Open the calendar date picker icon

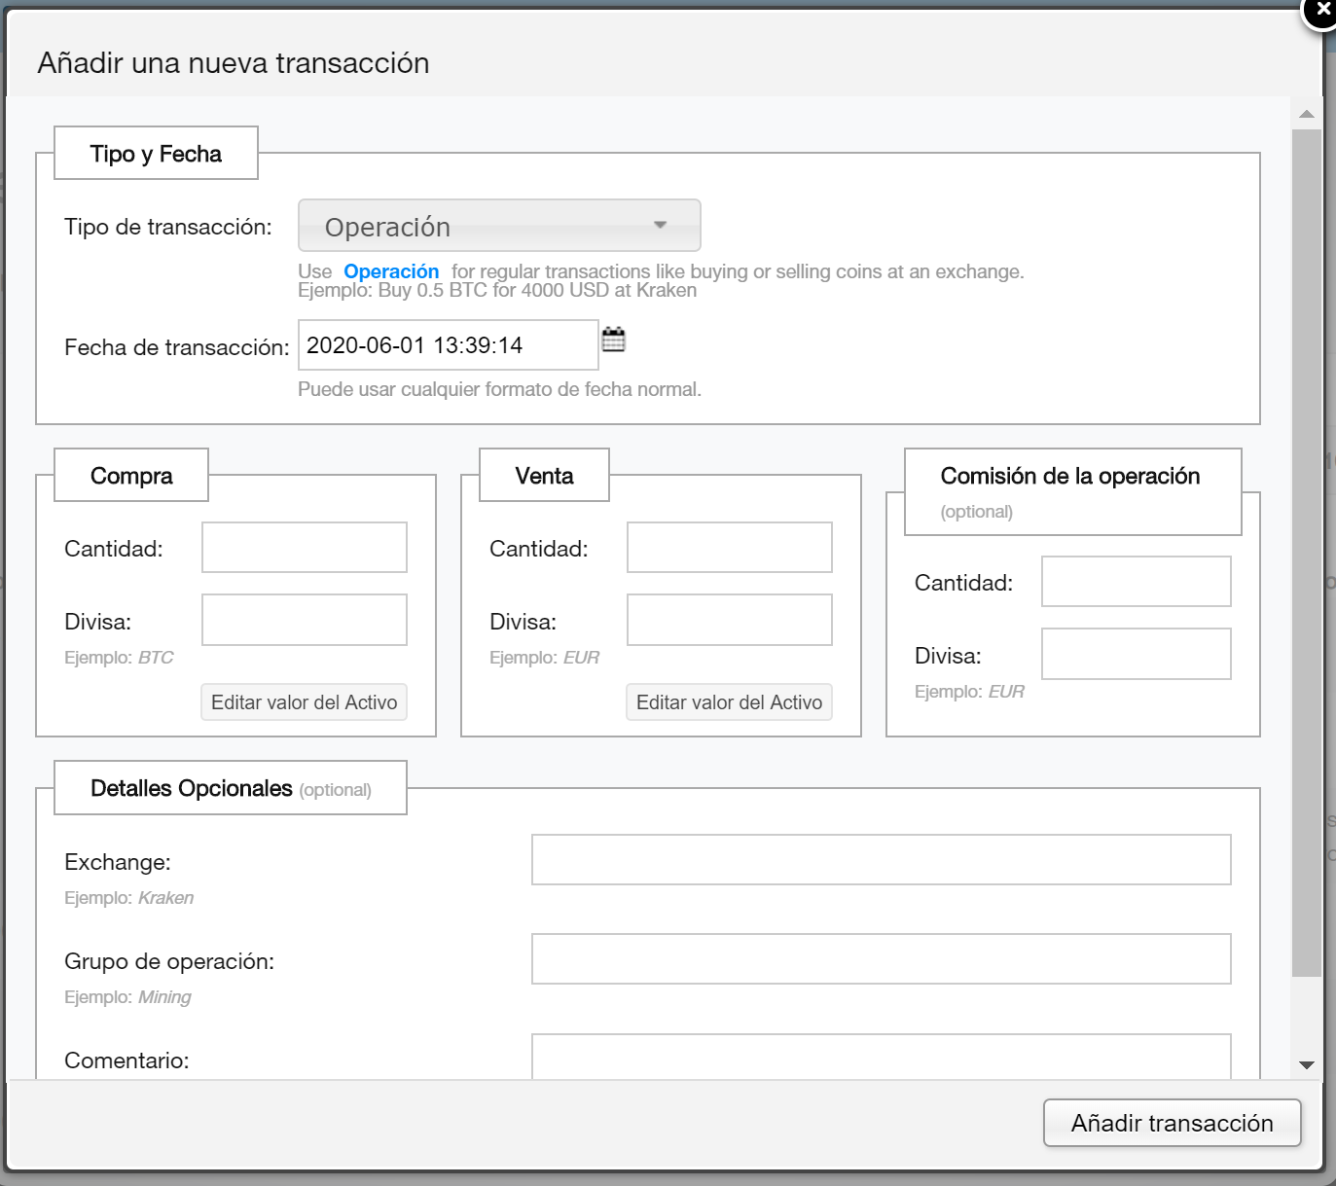pos(613,340)
